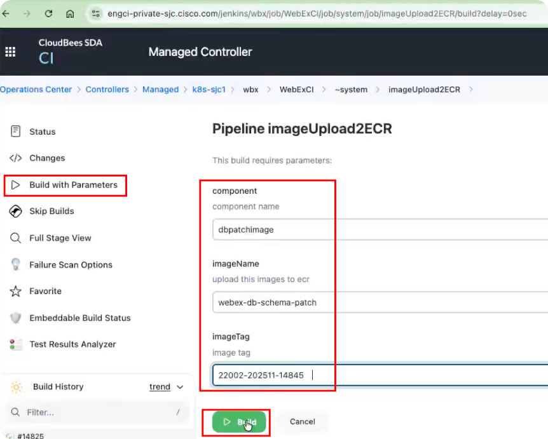The width and height of the screenshot is (548, 439).
Task: Click 'upload this images to ecr' description
Action: (x=261, y=280)
